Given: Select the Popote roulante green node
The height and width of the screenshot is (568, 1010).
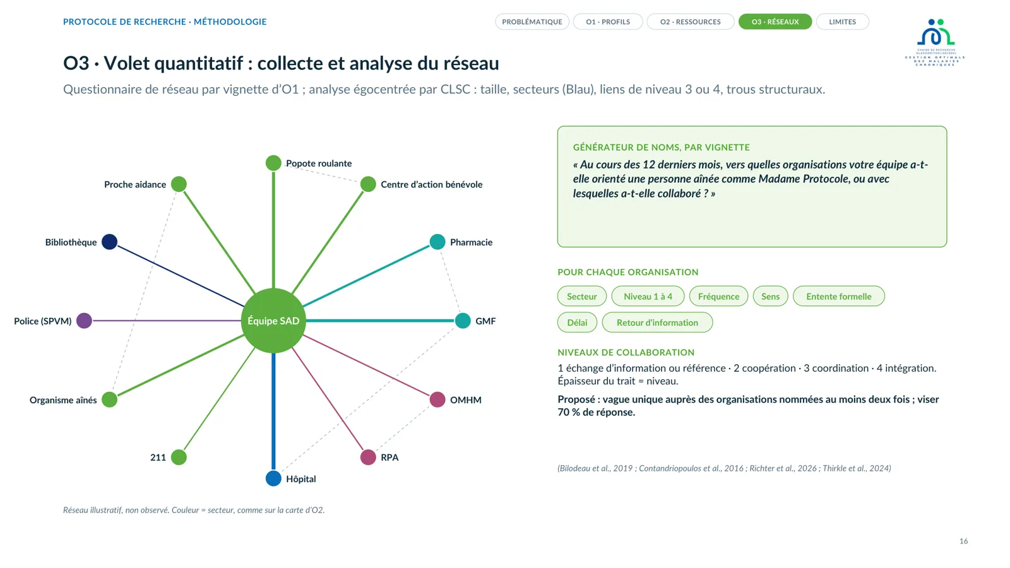Looking at the screenshot, I should [273, 163].
